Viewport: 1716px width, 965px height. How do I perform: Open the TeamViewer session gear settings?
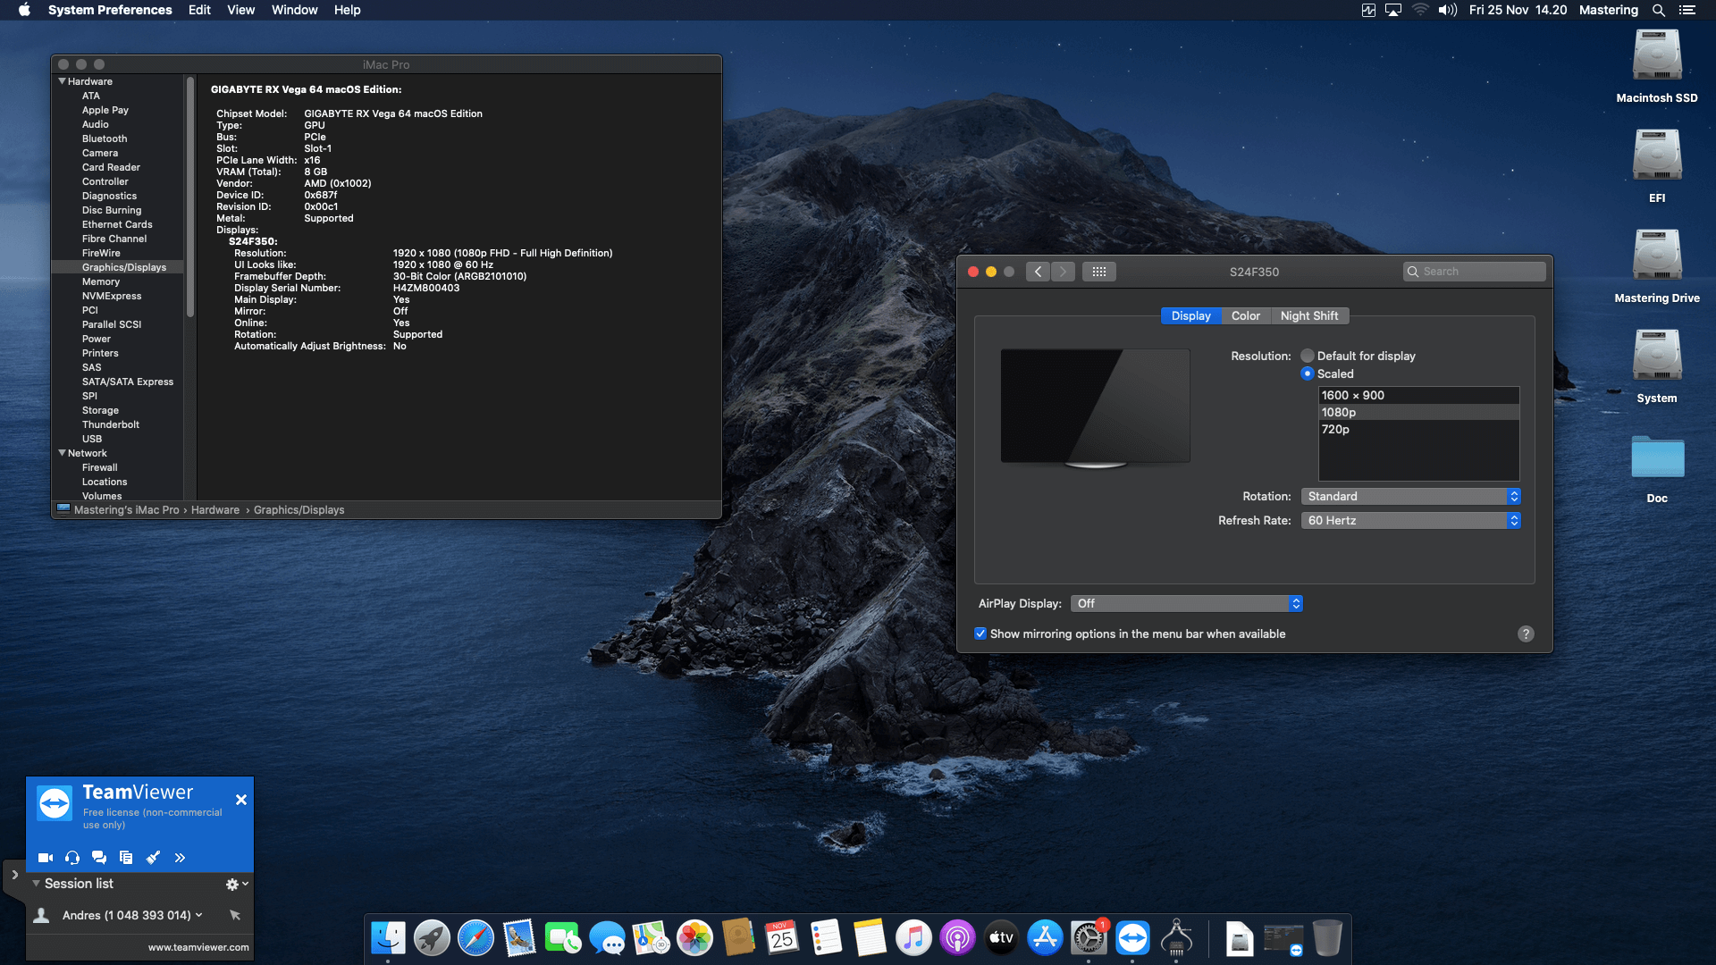click(236, 884)
